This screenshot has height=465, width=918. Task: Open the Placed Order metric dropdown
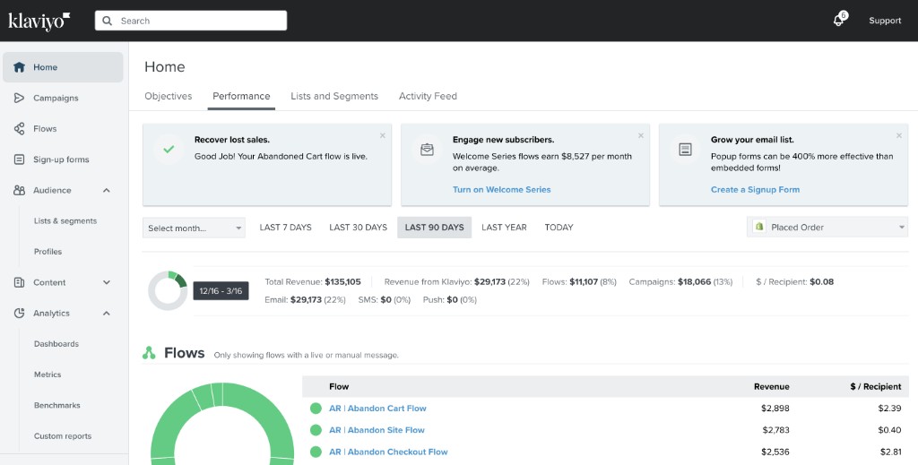827,227
